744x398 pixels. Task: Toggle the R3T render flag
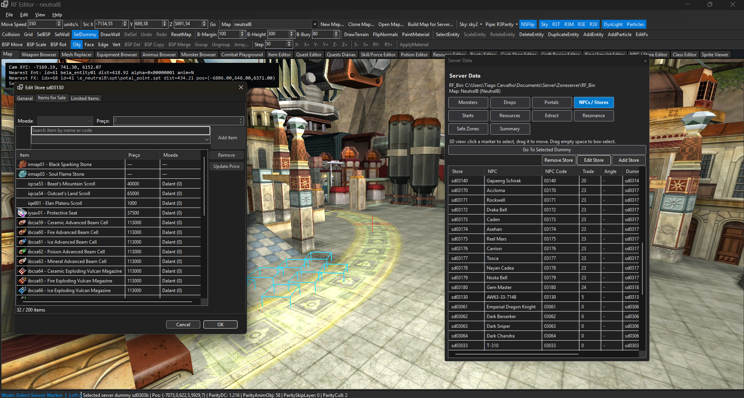tap(556, 24)
